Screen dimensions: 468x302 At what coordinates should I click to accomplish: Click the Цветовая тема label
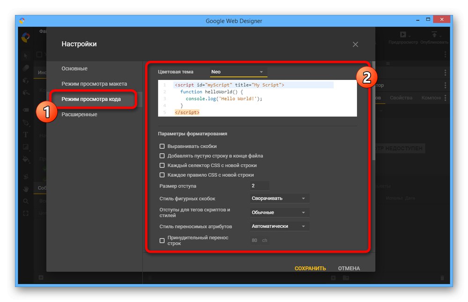(175, 72)
